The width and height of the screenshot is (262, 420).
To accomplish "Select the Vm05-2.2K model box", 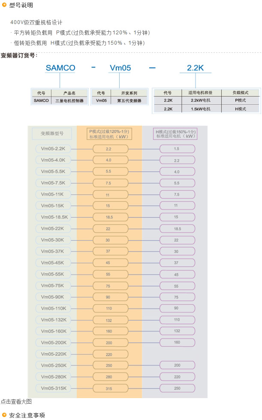I will [x=53, y=149].
